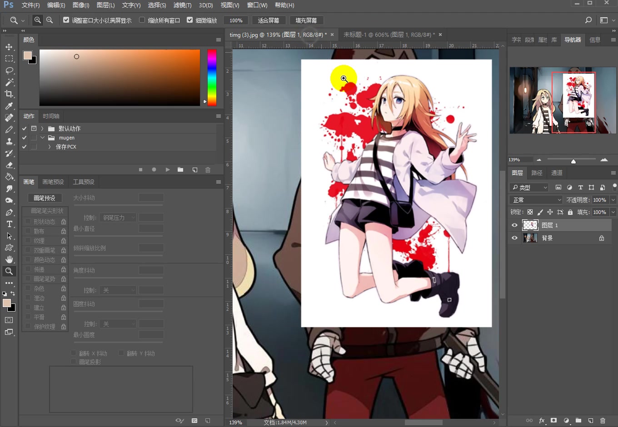Viewport: 618px width, 427px height.
Task: Delete the selected layer with trash icon
Action: tap(603, 421)
